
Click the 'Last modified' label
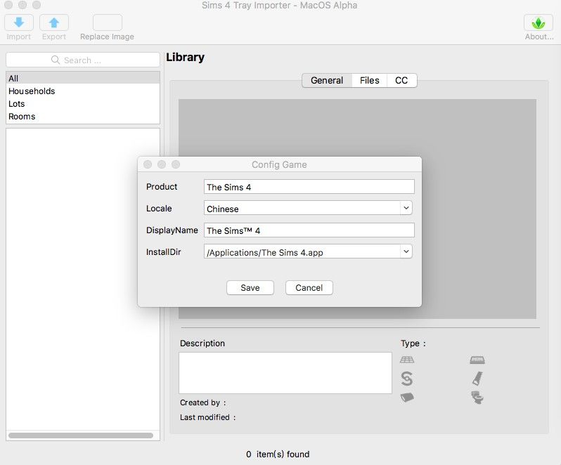207,417
